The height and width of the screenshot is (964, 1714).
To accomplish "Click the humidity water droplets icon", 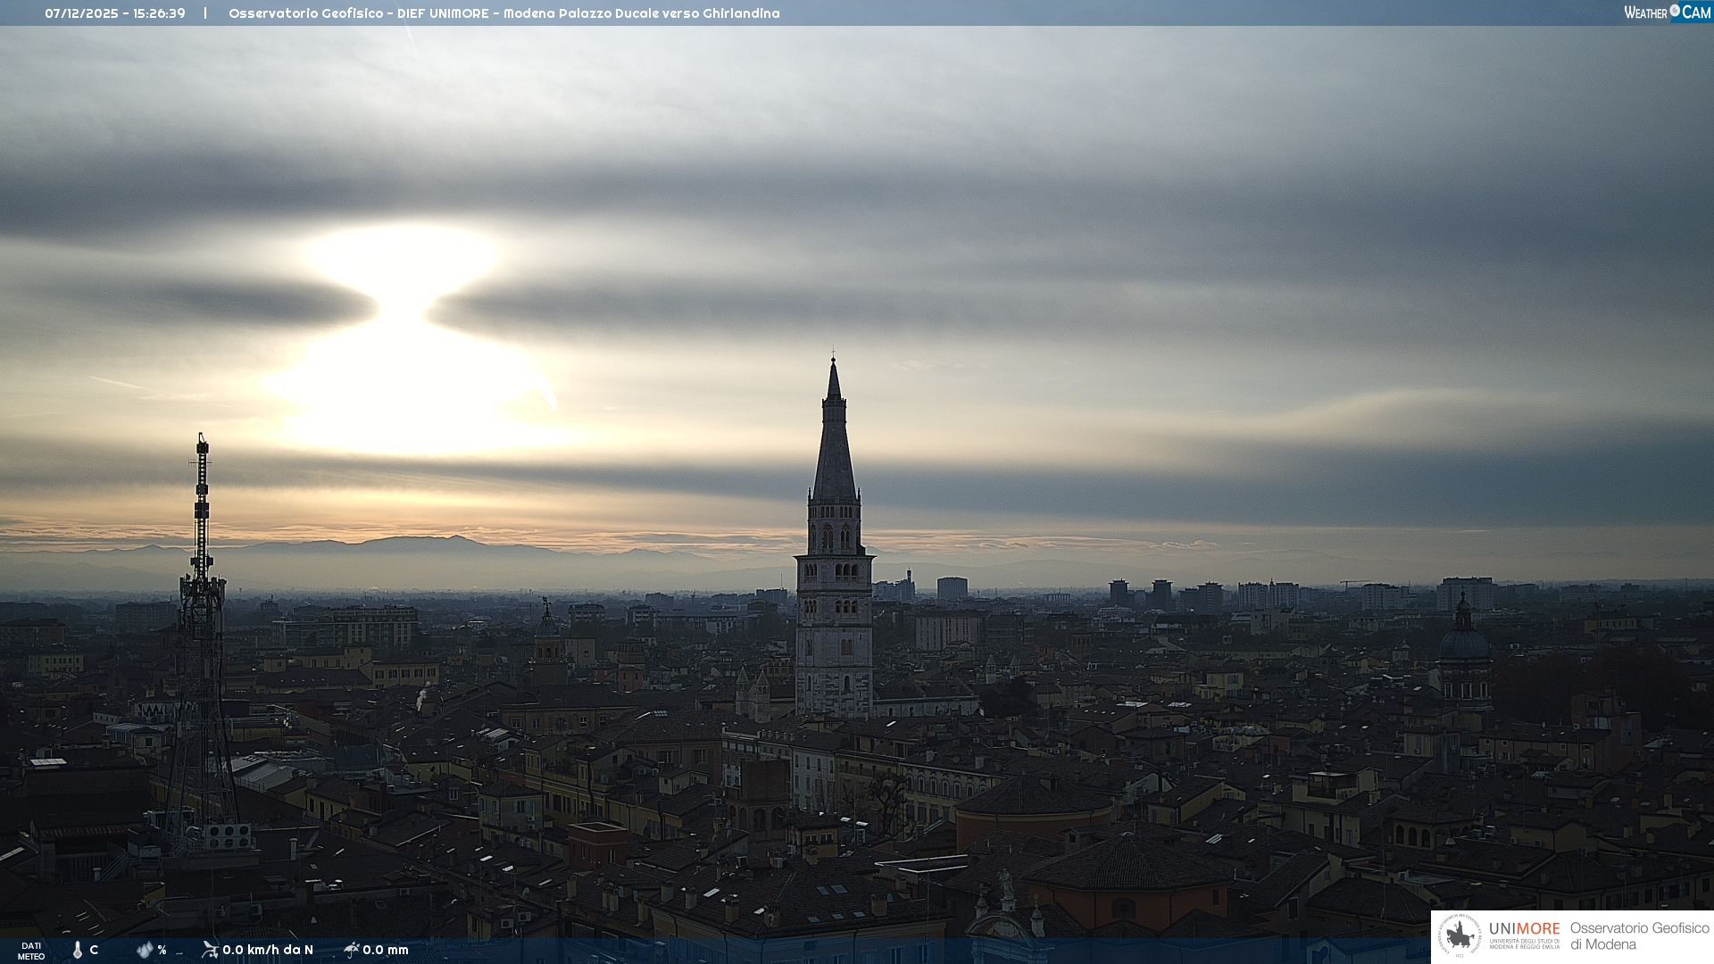I will tap(145, 950).
